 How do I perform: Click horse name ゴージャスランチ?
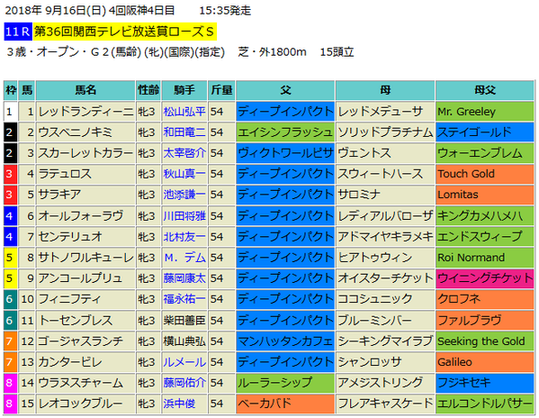coord(80,341)
